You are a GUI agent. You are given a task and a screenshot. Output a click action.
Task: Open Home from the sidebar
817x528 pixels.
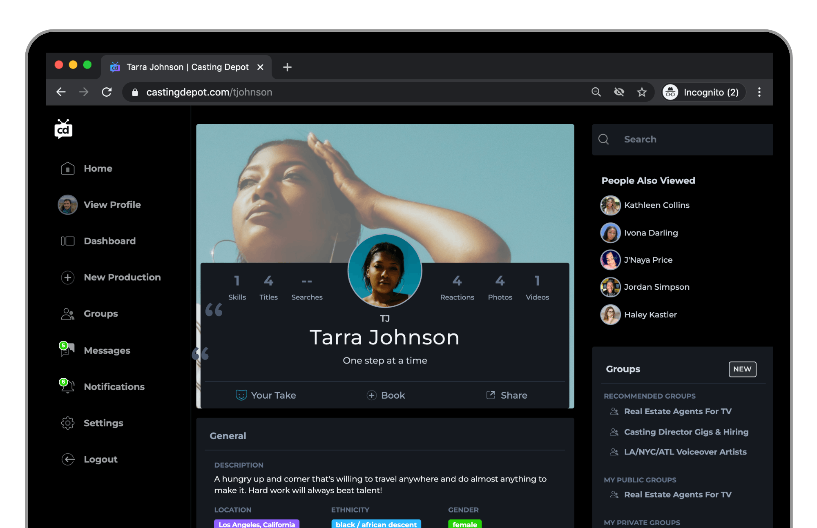(98, 169)
